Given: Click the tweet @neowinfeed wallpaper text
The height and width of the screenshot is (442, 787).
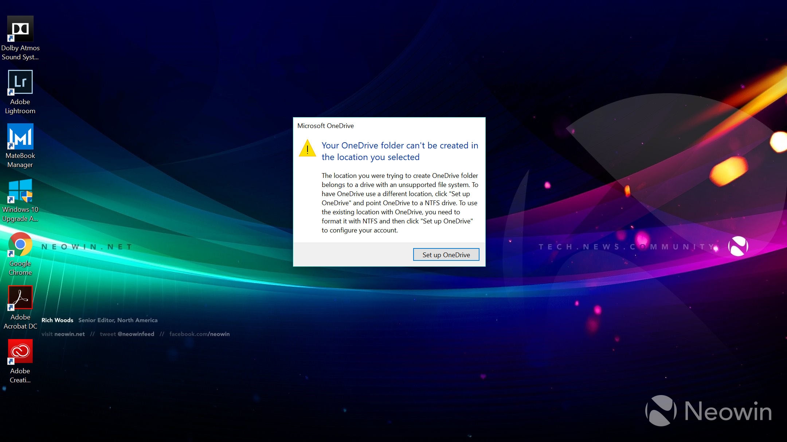Looking at the screenshot, I should 127,334.
